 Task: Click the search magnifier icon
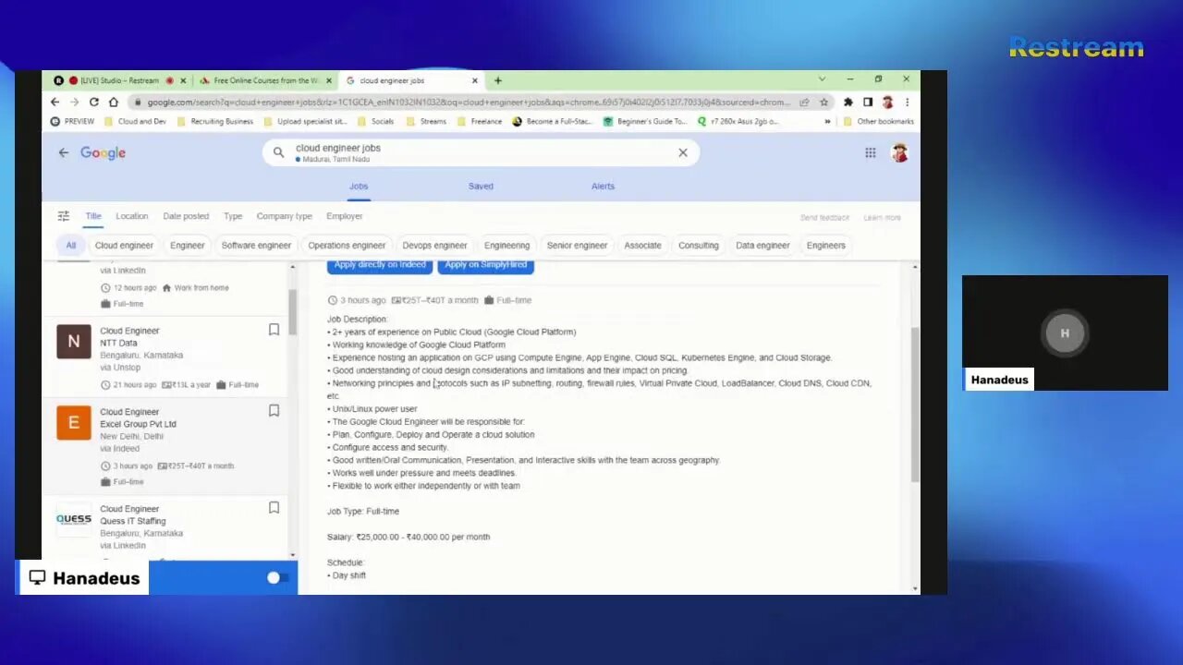[278, 152]
